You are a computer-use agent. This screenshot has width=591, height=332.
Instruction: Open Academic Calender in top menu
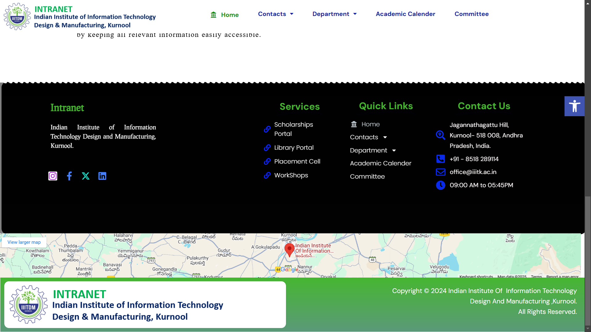(x=405, y=14)
